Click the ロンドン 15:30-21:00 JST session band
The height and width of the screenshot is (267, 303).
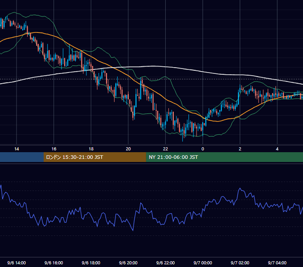94,157
